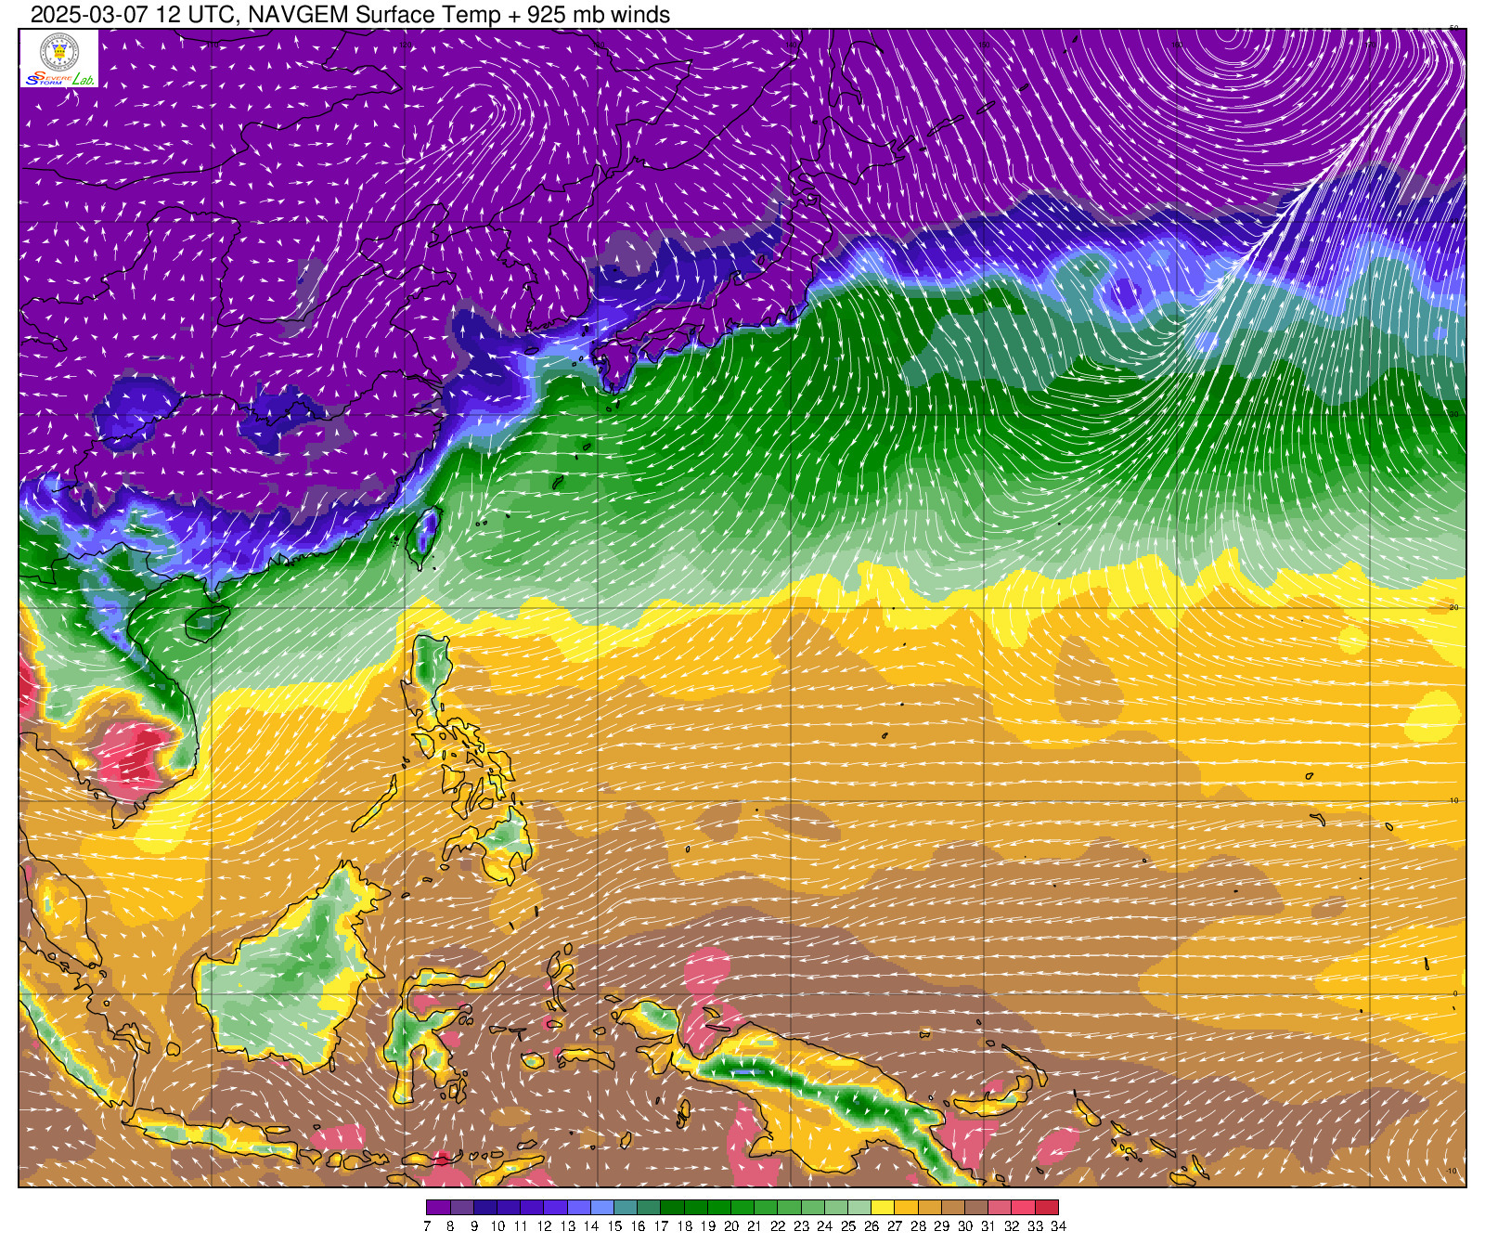
Task: Click the '12' label under the color scale
Action: point(544,1225)
